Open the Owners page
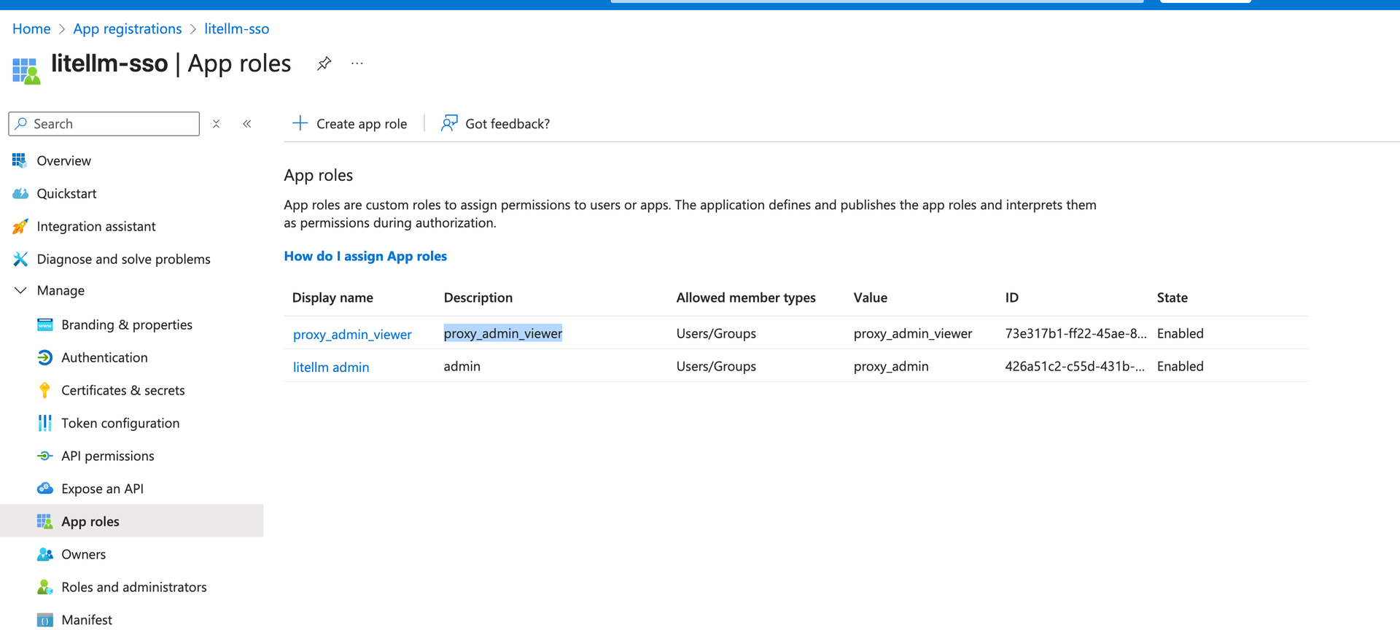 (x=84, y=554)
